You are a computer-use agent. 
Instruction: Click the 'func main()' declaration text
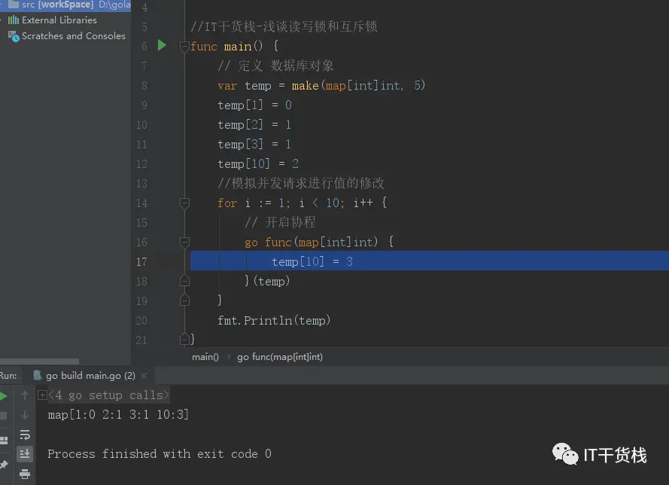tap(234, 46)
